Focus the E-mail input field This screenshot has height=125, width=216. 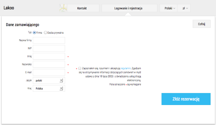tap(49, 72)
